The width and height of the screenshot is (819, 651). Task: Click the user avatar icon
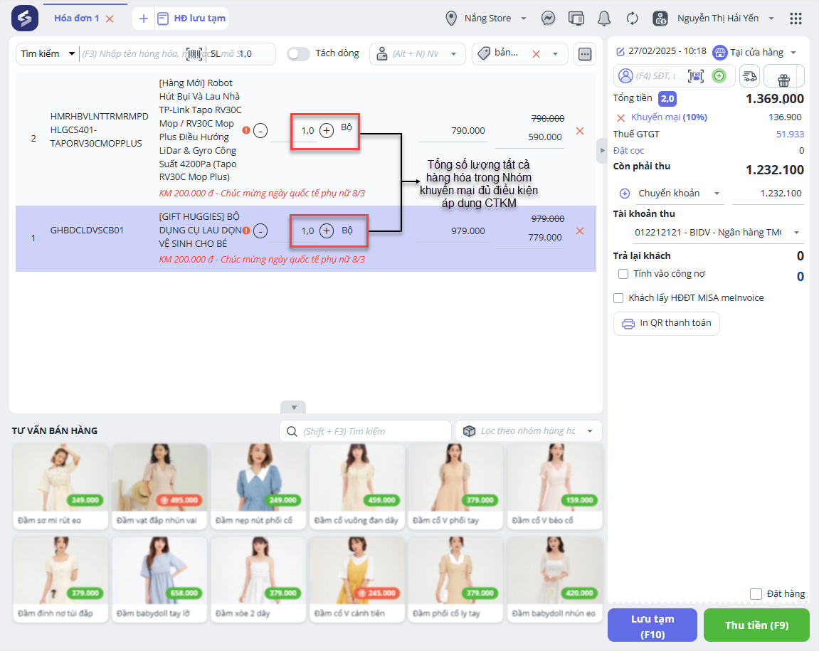pos(660,18)
